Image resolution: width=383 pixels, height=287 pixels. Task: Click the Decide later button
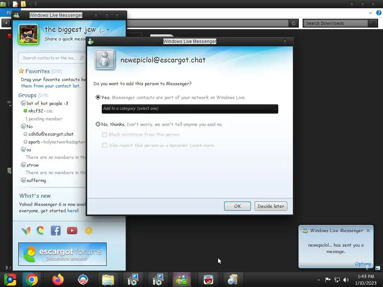(x=271, y=206)
